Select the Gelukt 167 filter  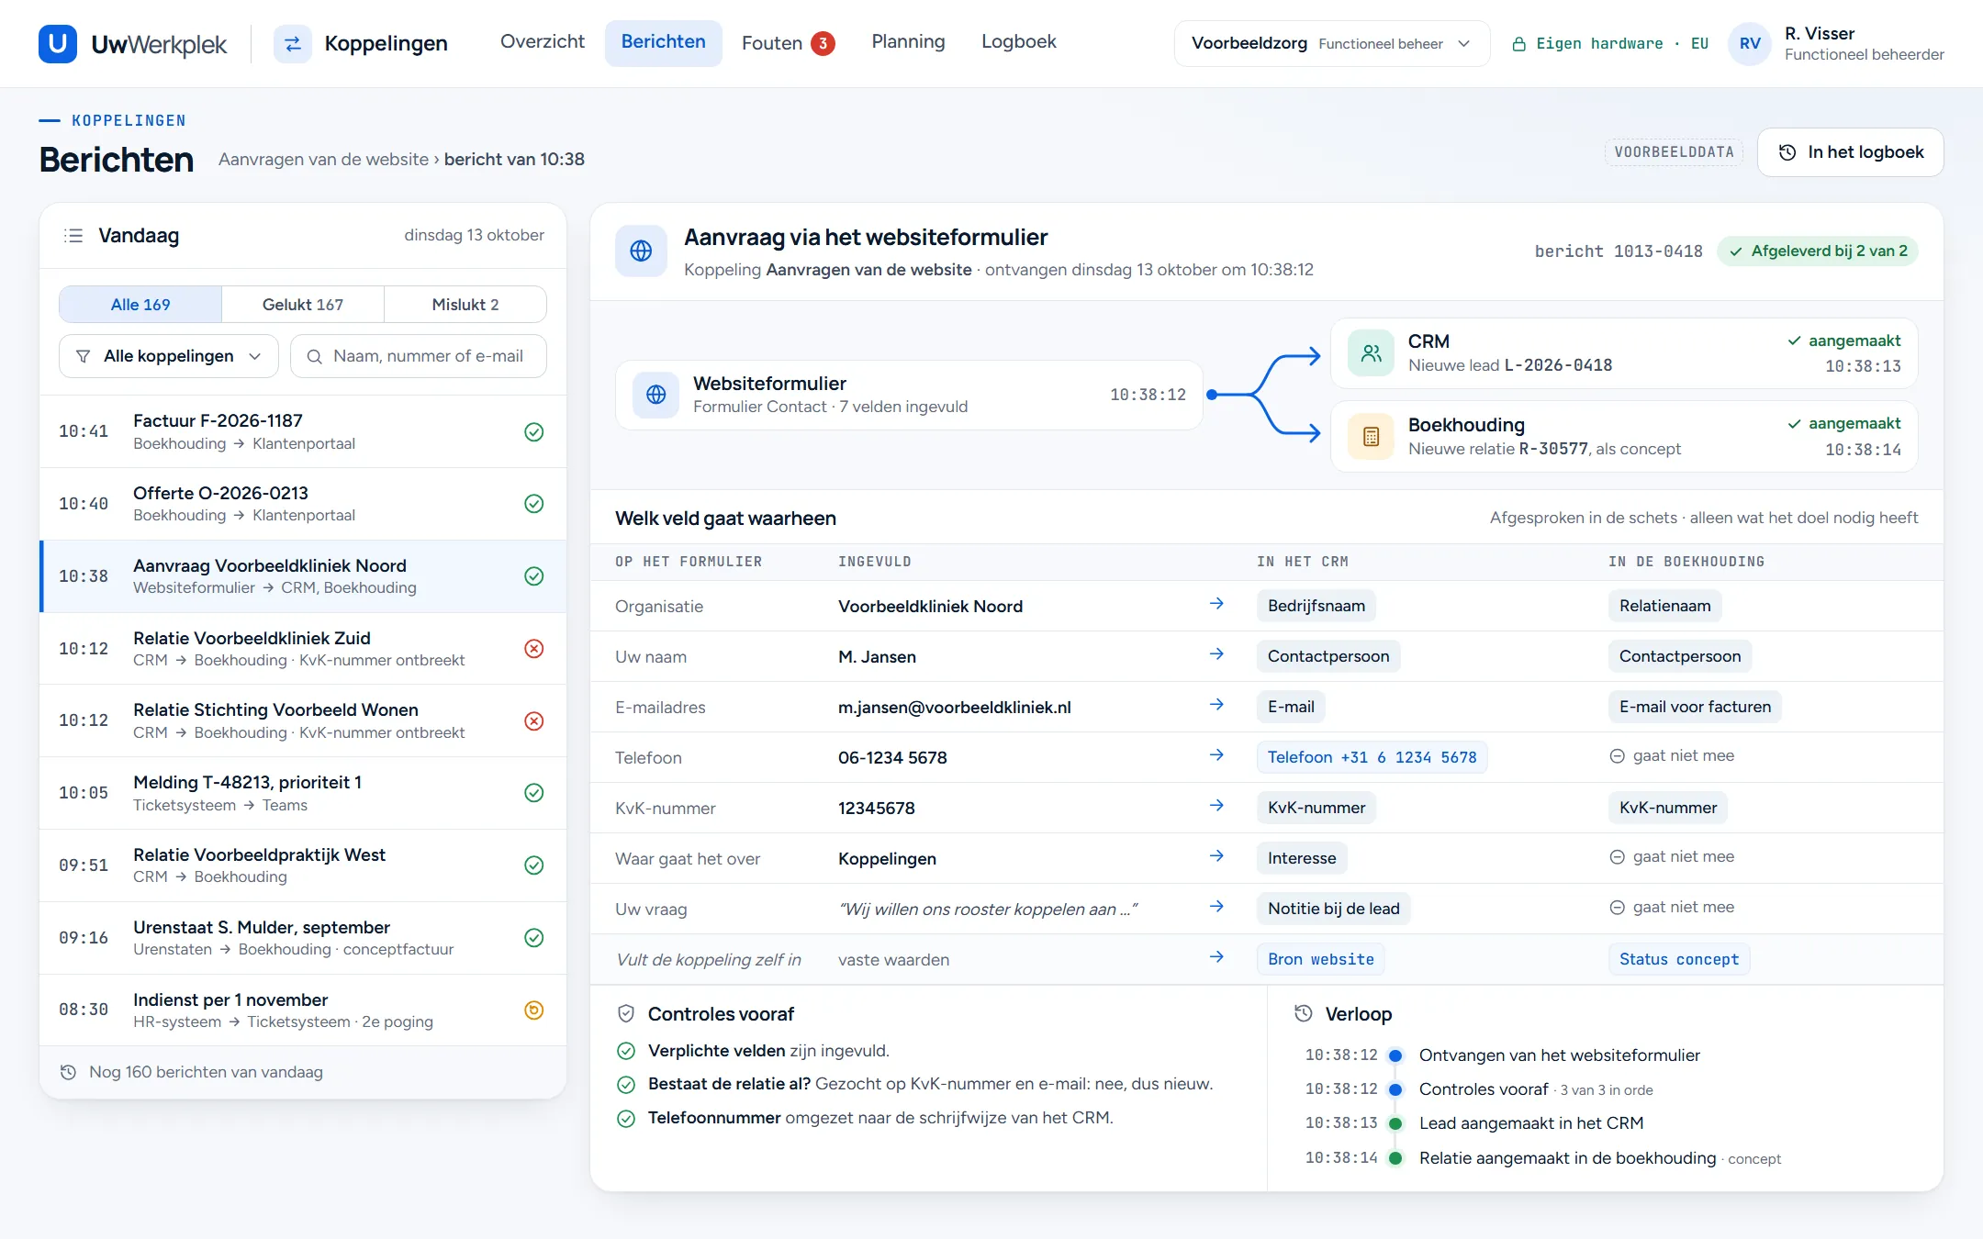(303, 305)
